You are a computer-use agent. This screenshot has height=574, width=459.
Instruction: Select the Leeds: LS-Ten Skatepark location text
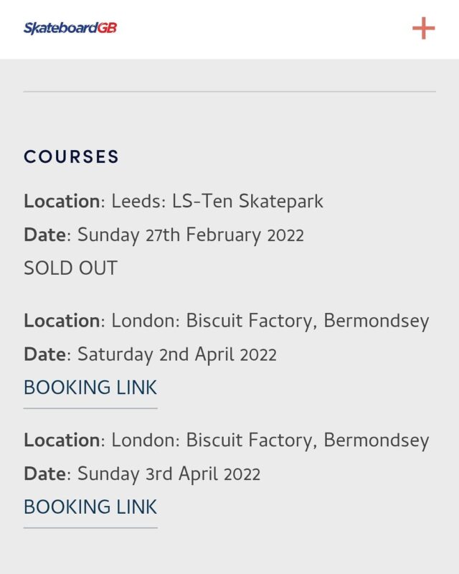tap(217, 201)
